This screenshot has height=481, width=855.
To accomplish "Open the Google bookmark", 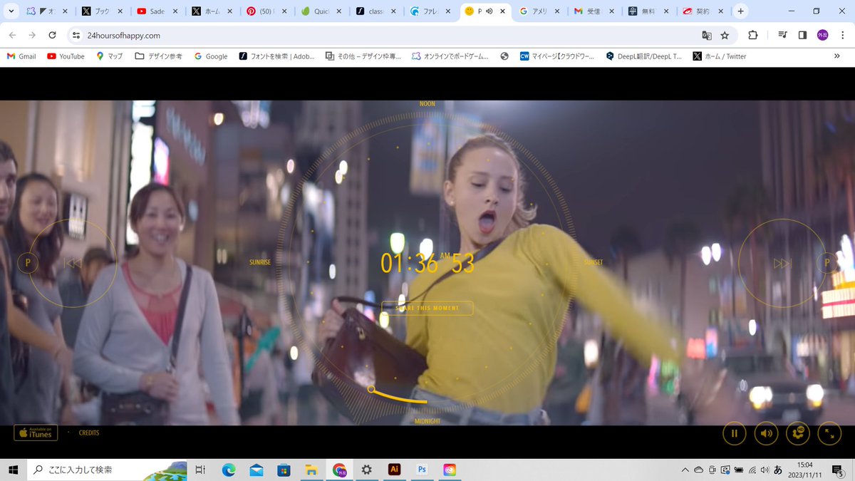I will (210, 56).
